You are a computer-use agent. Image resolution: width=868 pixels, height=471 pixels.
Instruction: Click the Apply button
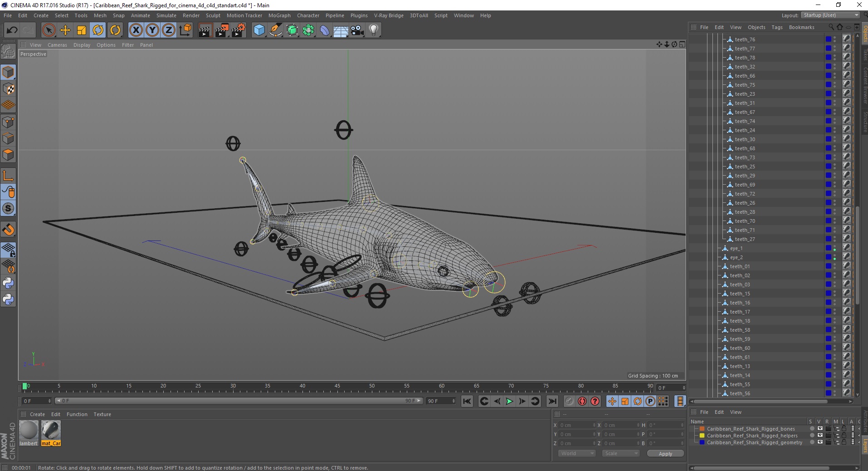(665, 454)
